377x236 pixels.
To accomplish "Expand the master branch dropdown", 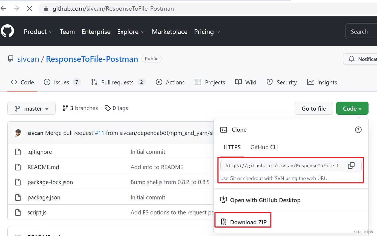I will click(31, 108).
